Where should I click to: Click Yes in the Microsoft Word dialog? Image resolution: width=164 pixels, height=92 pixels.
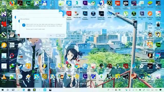[x=51, y=36]
